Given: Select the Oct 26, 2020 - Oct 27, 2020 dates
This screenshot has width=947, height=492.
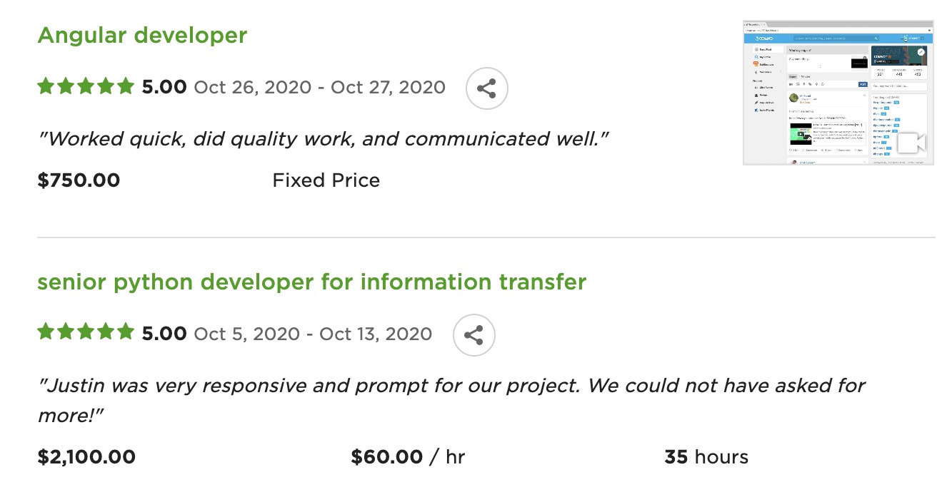Looking at the screenshot, I should (319, 88).
